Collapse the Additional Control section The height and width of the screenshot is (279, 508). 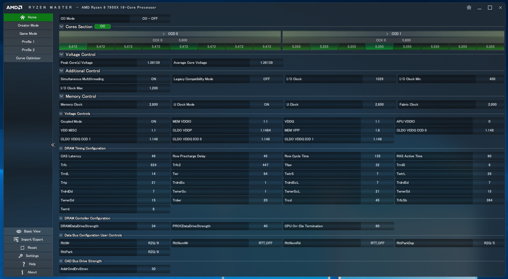62,71
